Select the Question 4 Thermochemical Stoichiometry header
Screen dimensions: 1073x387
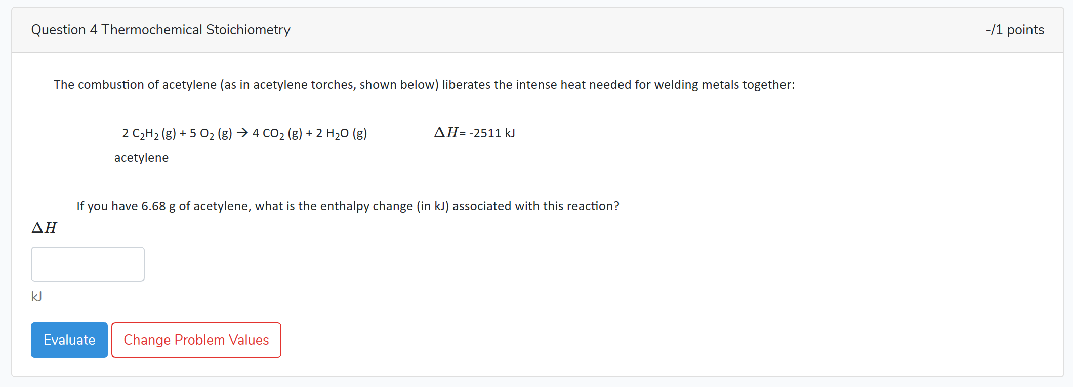tap(160, 30)
